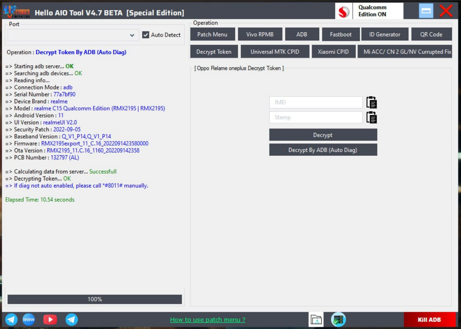Open Mi ACC/CN 2 GL/NV Corrupted Fix tab
The width and height of the screenshot is (461, 329).
405,52
